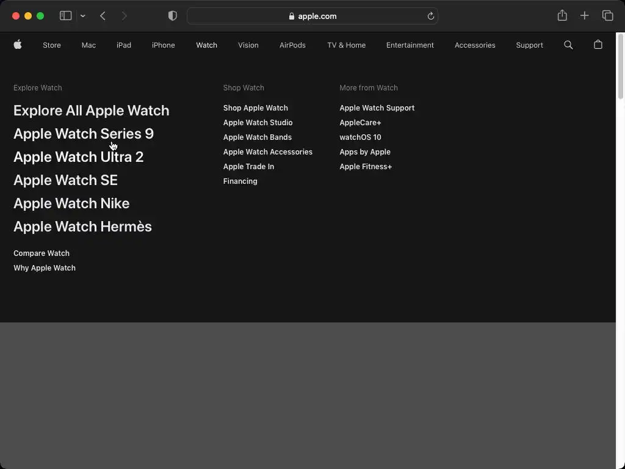625x469 pixels.
Task: Open Apple Watch Series 9 link
Action: coord(84,134)
